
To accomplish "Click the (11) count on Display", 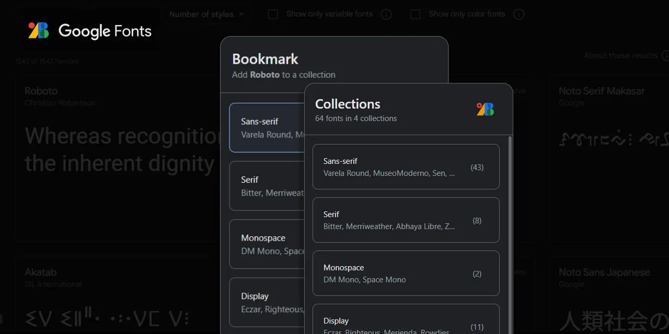I will coord(477,327).
